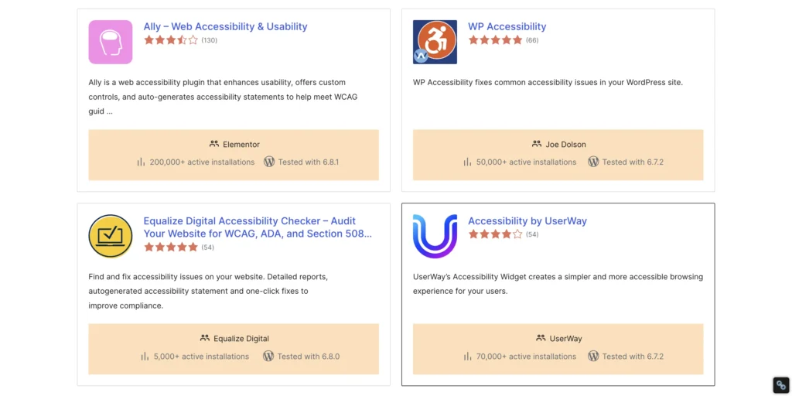Screen dimensions: 792x396
Task: Click the WP Accessibility wheelchair icon
Action: [435, 42]
